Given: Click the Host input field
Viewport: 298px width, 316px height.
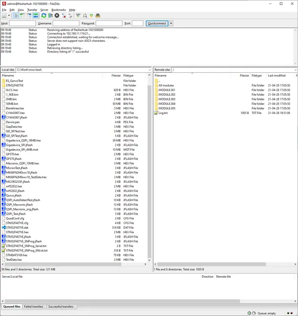Looking at the screenshot, I should [22, 23].
